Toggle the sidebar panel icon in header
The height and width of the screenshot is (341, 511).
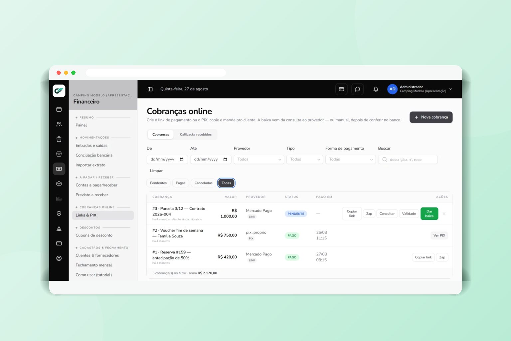point(150,89)
